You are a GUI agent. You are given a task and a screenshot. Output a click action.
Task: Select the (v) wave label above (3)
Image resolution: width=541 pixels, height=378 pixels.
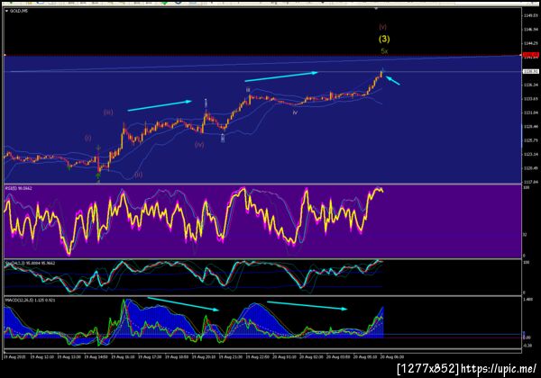pos(382,27)
